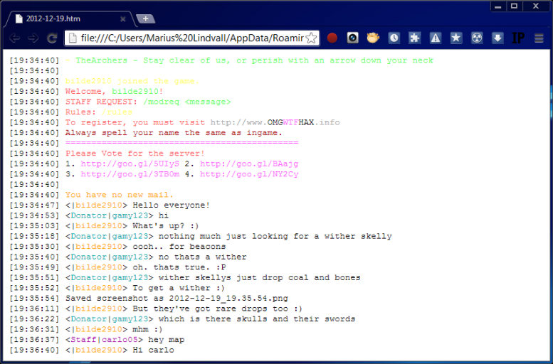Open the downloads arrow extension

coord(497,38)
